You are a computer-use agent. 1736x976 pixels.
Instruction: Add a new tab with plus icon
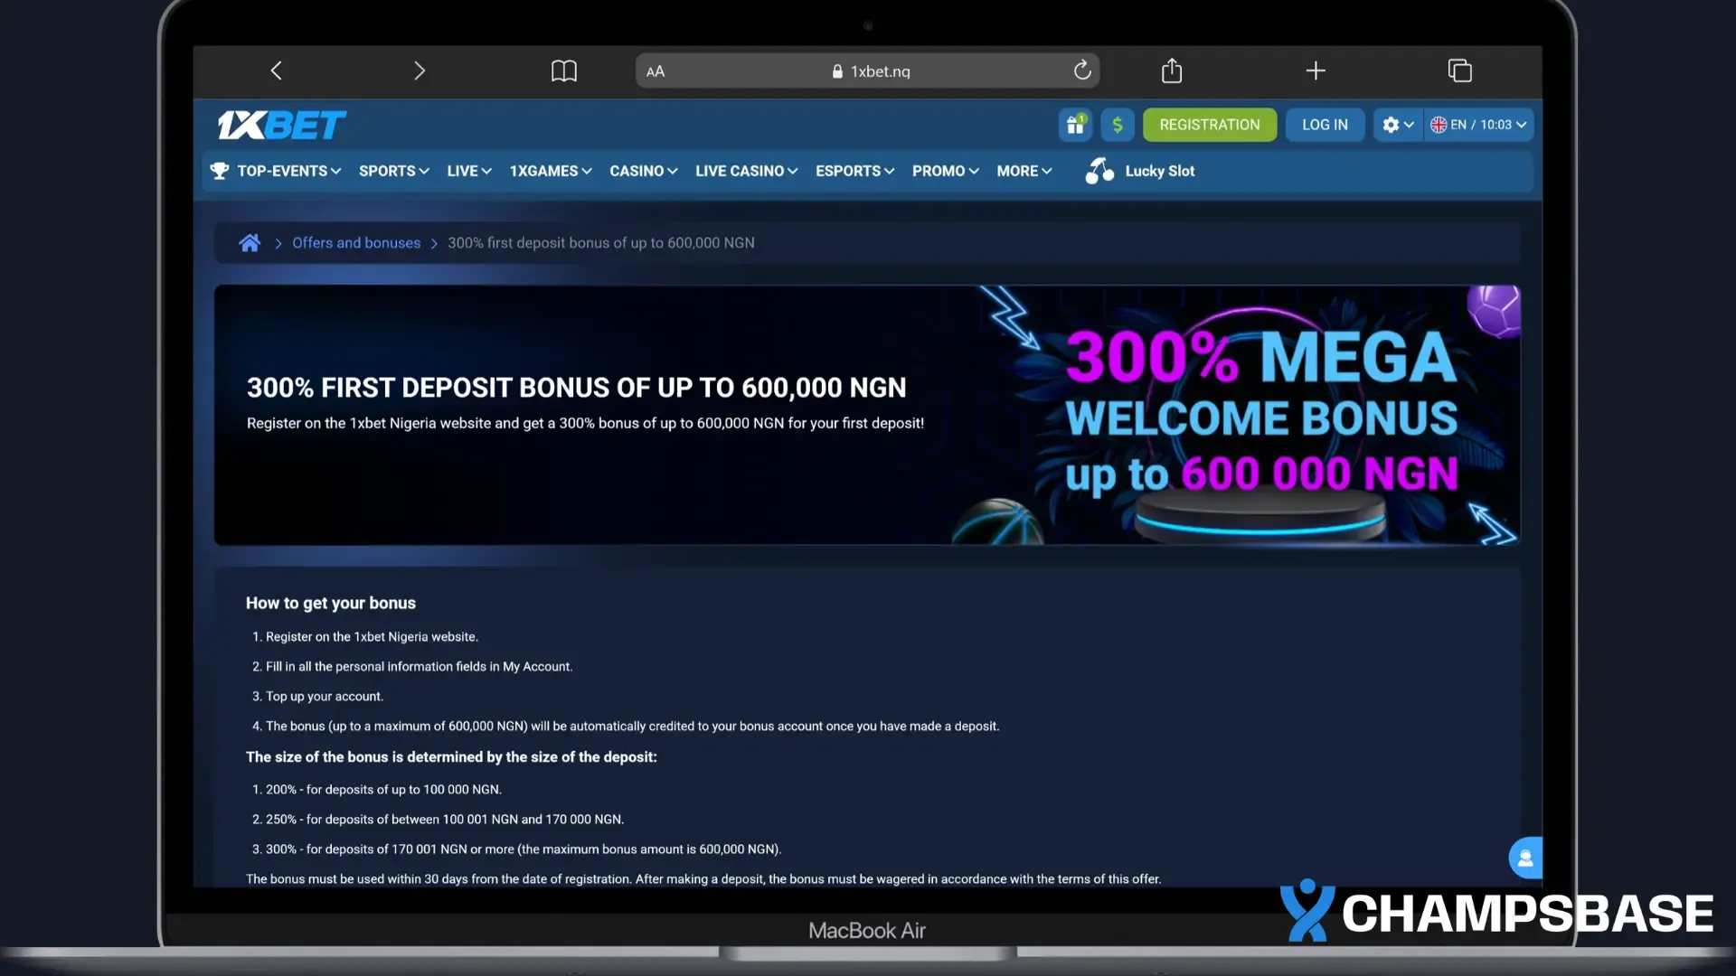click(1316, 70)
